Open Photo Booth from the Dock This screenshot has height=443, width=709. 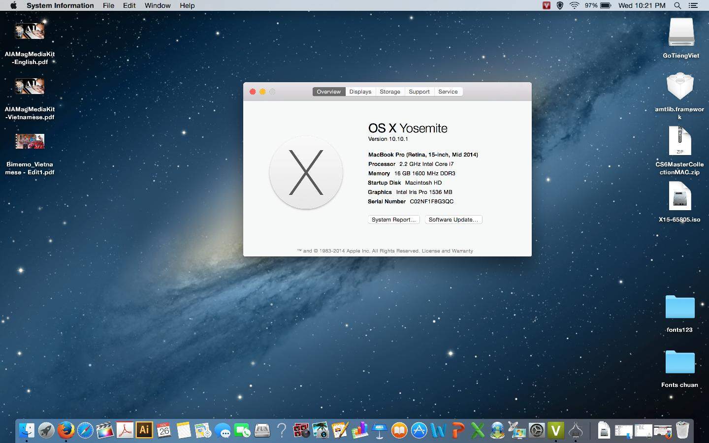pyautogui.click(x=301, y=430)
